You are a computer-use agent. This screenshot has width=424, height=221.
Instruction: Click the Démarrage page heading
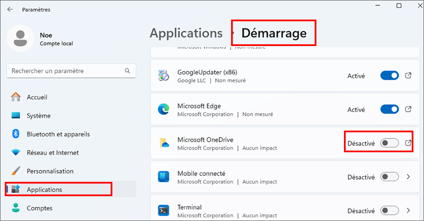(x=274, y=33)
